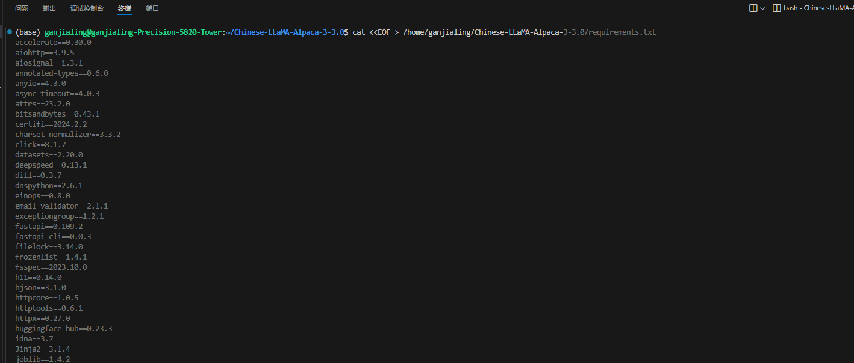
Task: Click the line fsspec==2023.10.0
Action: (51, 267)
